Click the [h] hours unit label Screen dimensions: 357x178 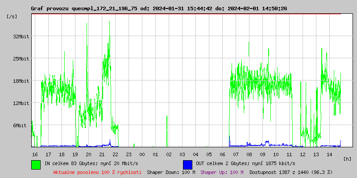click(348, 158)
